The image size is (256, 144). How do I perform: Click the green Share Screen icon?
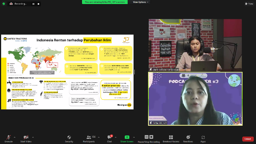coord(127,137)
